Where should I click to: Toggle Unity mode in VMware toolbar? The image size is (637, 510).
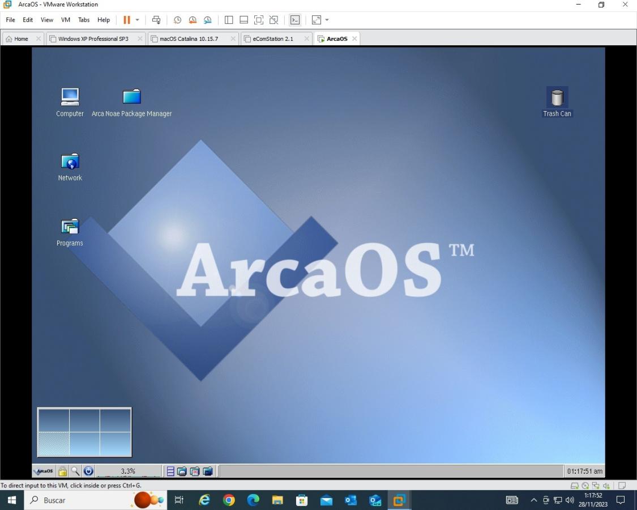coord(273,20)
